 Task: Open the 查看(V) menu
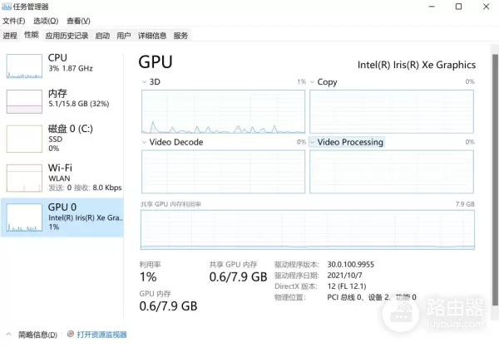78,21
